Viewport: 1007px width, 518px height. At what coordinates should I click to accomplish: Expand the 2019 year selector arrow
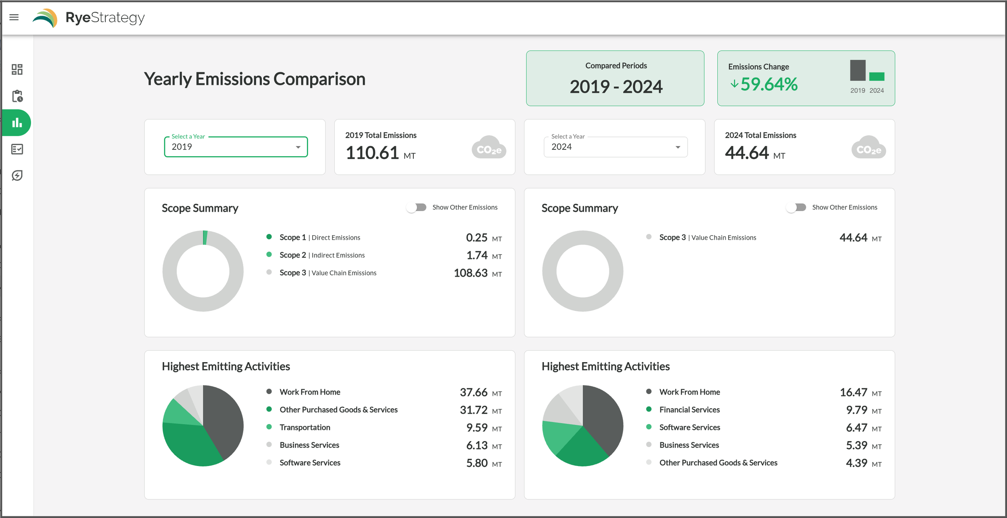[x=298, y=147]
